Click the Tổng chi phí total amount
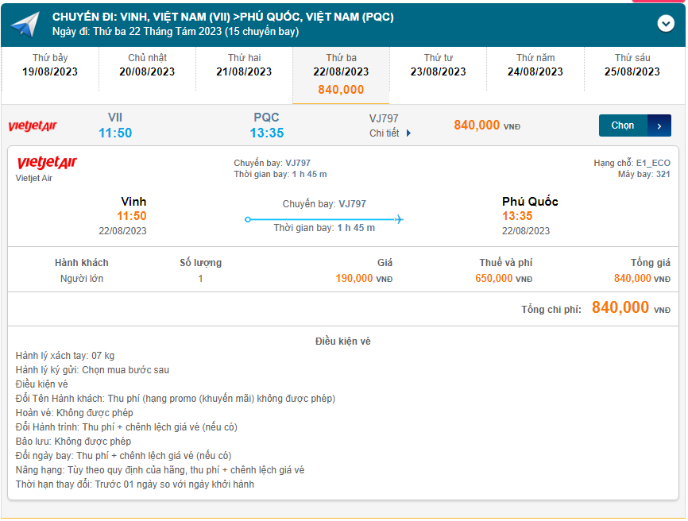 click(x=620, y=308)
